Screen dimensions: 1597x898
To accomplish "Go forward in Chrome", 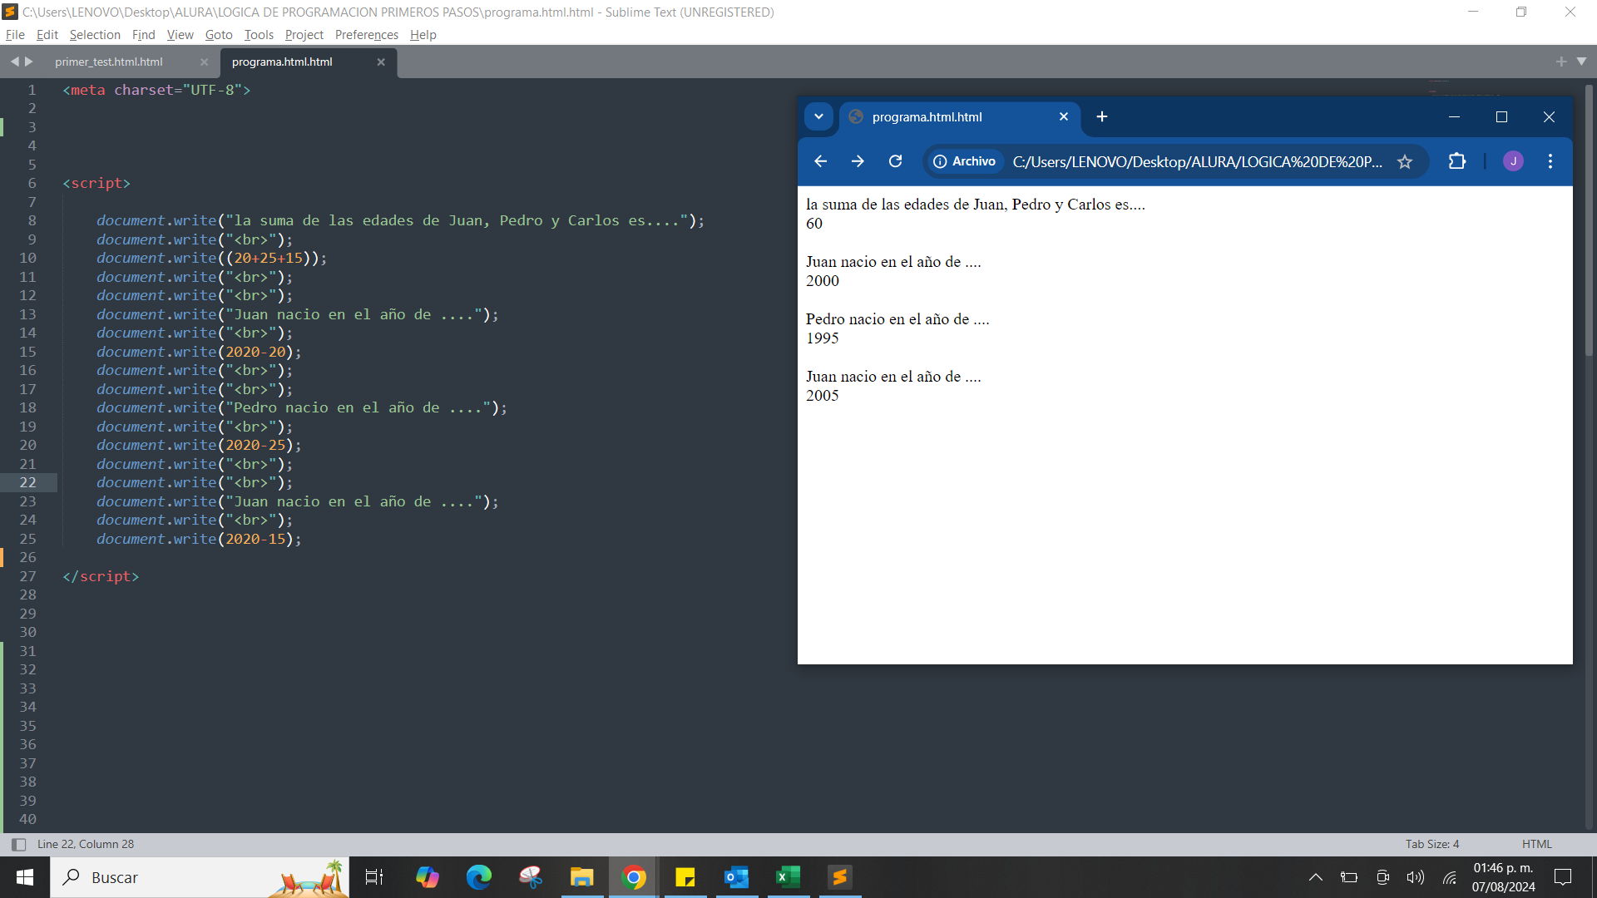I will coord(858,161).
